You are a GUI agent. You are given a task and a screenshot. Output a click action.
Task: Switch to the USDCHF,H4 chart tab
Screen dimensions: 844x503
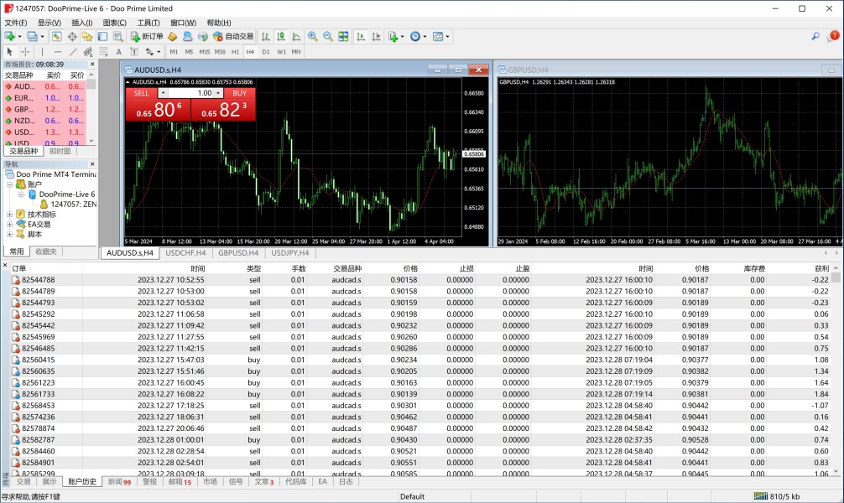(x=185, y=252)
